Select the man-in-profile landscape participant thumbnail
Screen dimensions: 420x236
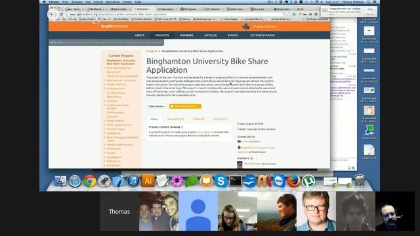coord(277,211)
